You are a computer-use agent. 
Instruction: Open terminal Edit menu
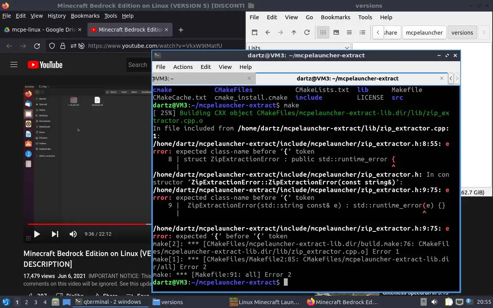pos(206,67)
